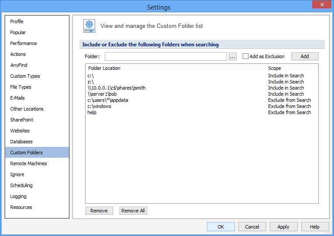Image resolution: width=334 pixels, height=236 pixels.
Task: Close the Settings dialog window
Action: pos(322,5)
